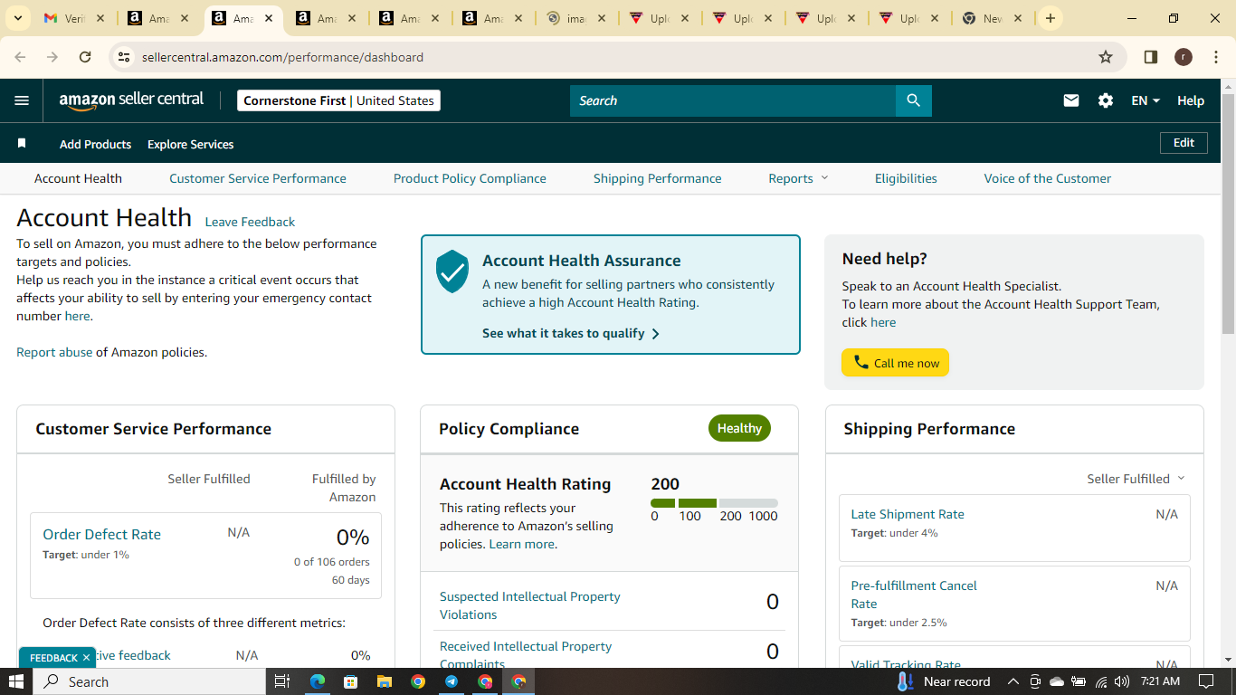Open the Windows Start menu
This screenshot has height=695, width=1236.
(16, 681)
